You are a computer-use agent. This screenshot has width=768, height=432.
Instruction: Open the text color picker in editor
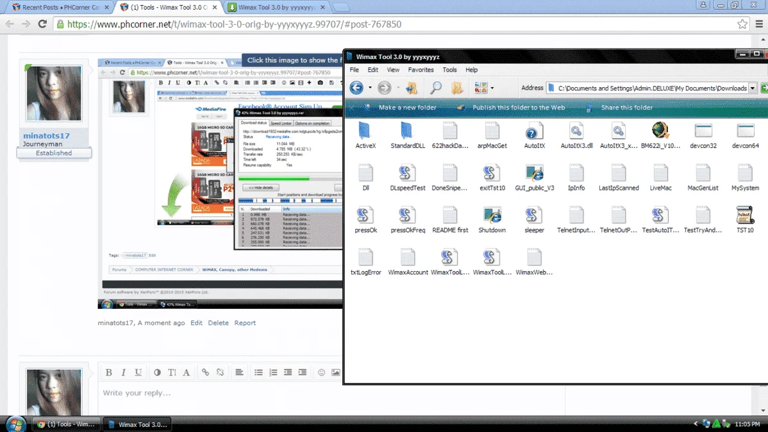[x=156, y=373]
